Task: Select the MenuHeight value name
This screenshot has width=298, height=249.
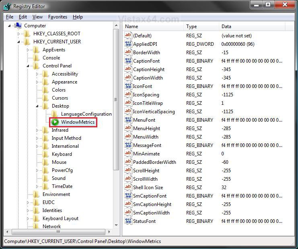Action: pos(146,128)
